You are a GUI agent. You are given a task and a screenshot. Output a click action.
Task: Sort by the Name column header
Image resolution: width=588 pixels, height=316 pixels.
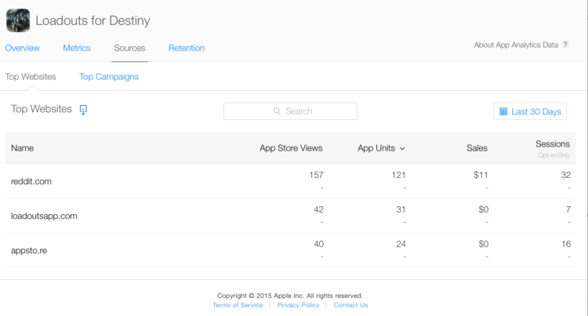click(22, 148)
